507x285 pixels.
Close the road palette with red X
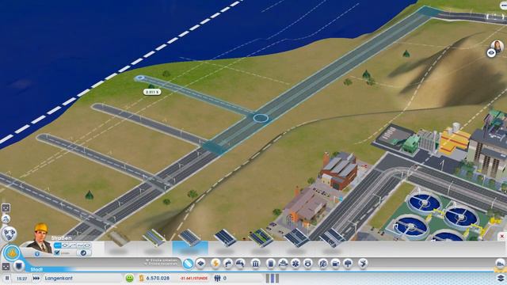click(501, 237)
